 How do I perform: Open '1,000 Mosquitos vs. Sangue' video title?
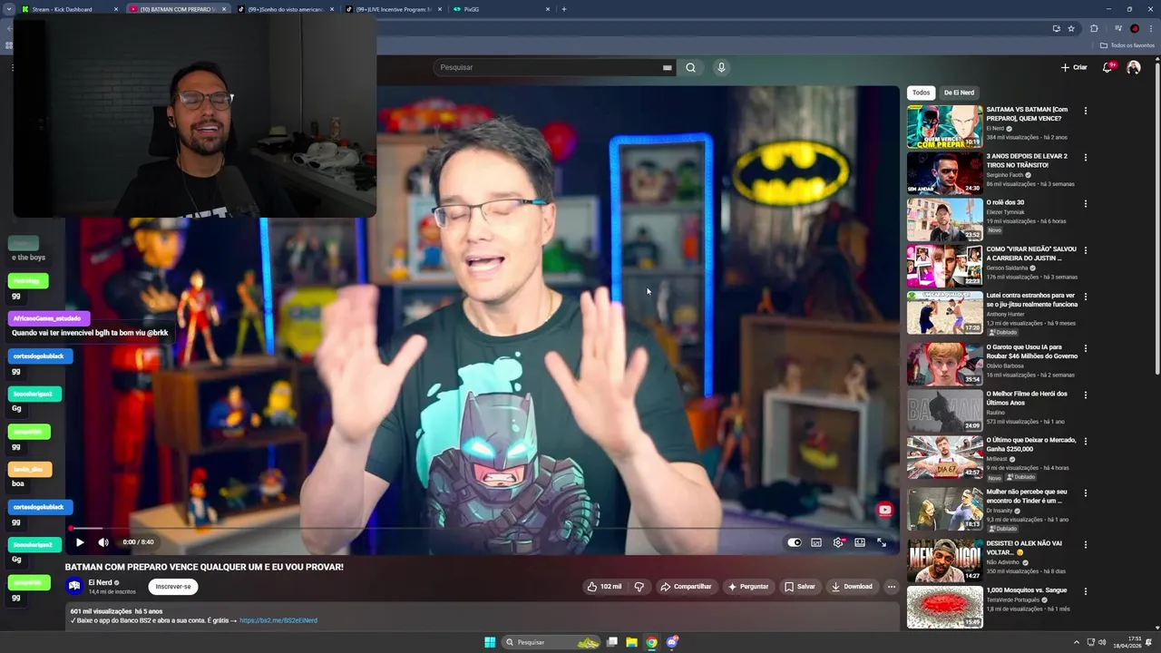[x=1026, y=590]
